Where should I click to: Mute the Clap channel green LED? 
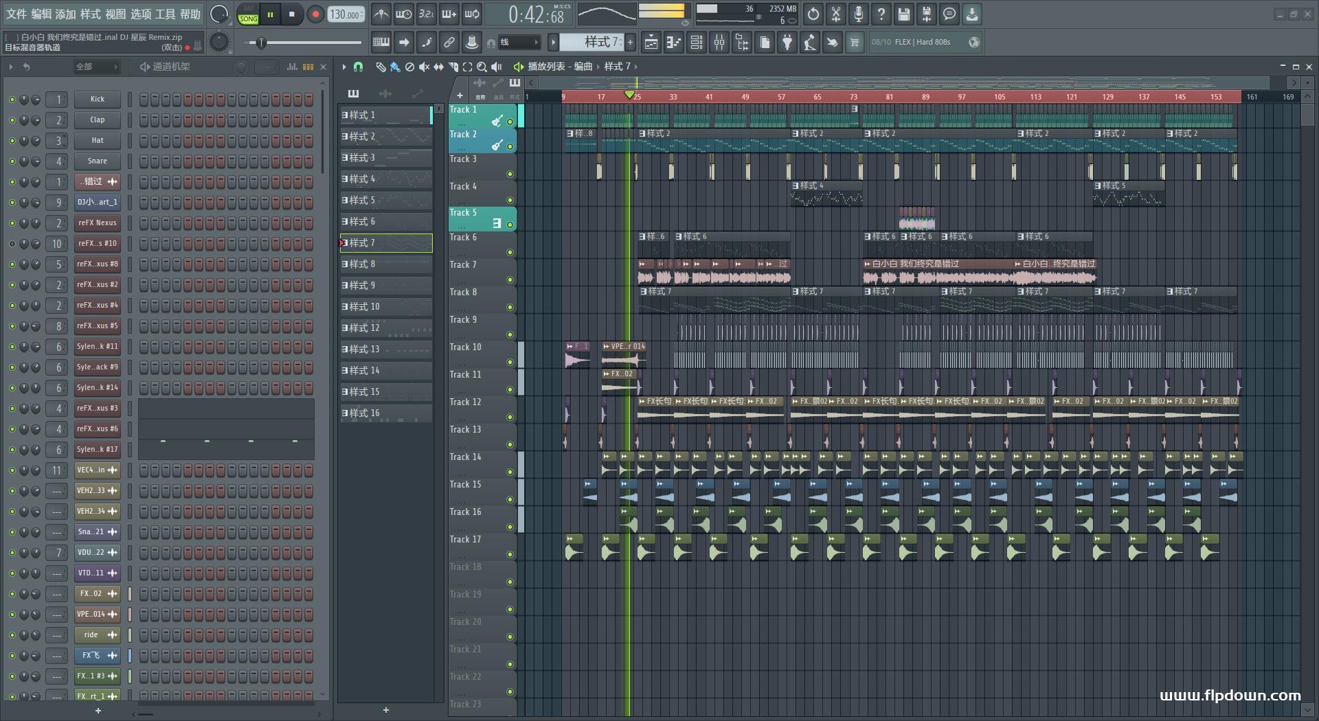pos(12,120)
